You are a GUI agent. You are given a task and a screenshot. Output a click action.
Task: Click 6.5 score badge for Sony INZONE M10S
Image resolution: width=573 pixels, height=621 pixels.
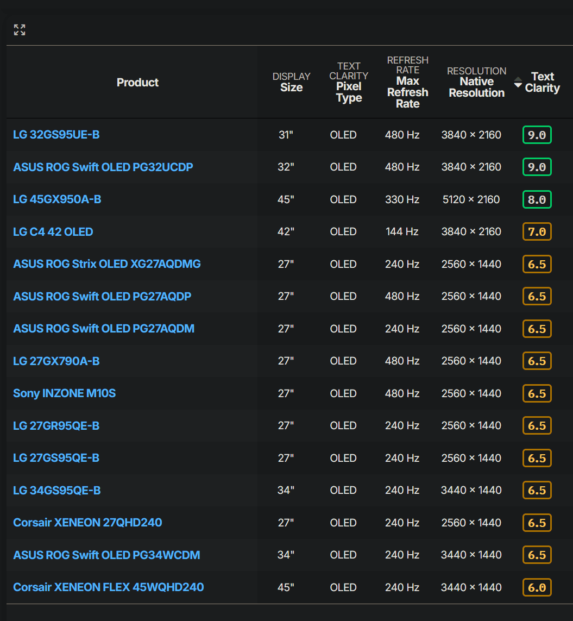(537, 393)
